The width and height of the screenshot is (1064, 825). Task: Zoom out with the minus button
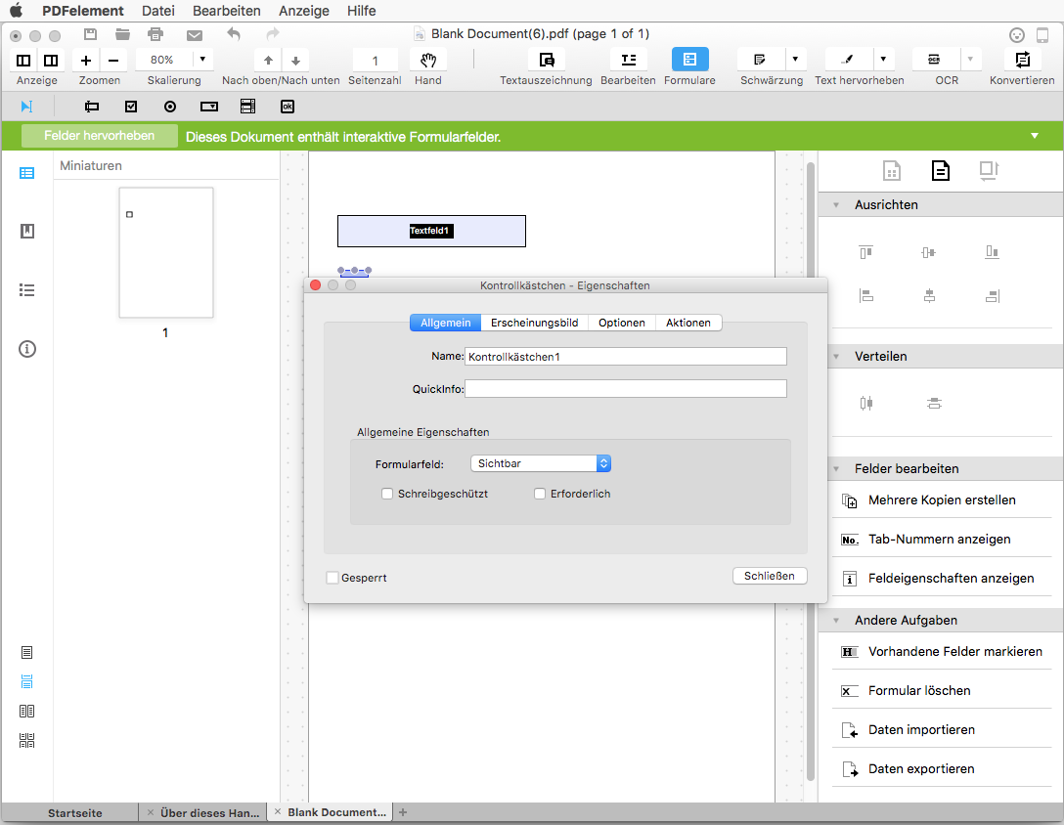tap(113, 61)
